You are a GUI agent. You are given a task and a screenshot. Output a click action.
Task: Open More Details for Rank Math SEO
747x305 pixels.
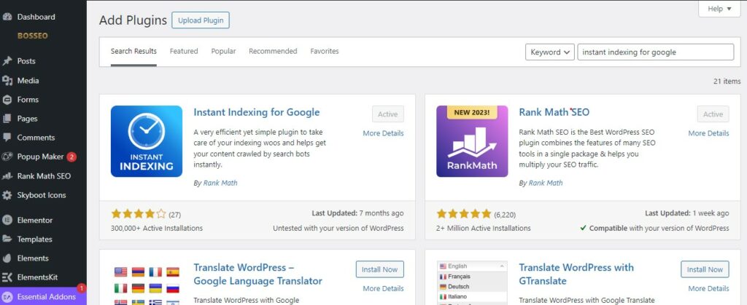coord(708,133)
